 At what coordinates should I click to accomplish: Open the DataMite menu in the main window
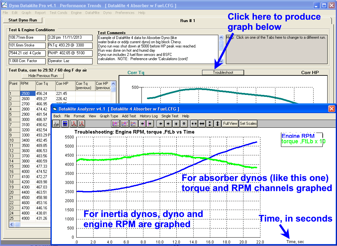(x=93, y=13)
